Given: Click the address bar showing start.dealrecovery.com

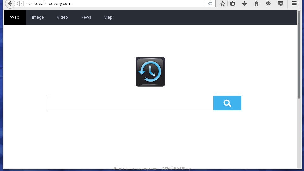Looking at the screenshot, I should (111, 4).
